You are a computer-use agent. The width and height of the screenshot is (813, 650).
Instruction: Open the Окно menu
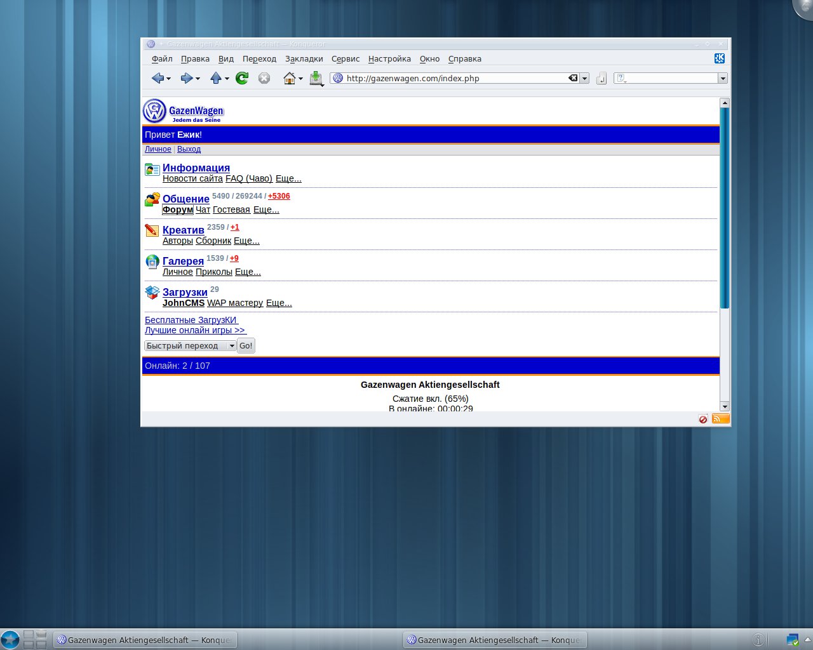pos(429,58)
